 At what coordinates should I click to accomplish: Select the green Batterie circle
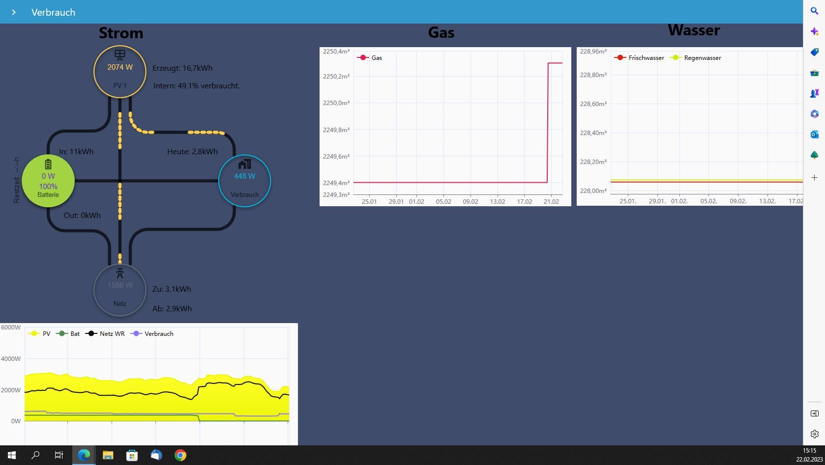(48, 181)
